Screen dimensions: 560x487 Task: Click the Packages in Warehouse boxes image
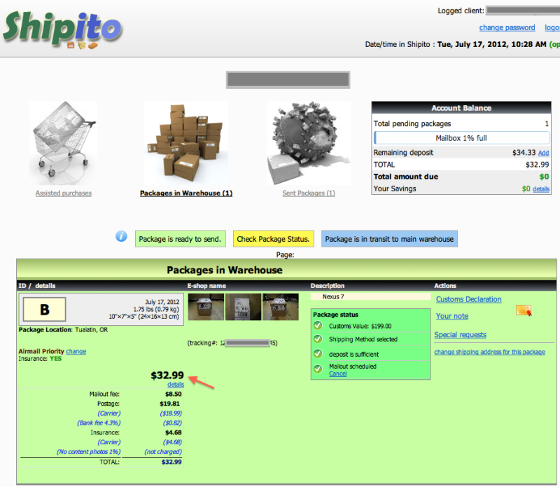pos(186,143)
